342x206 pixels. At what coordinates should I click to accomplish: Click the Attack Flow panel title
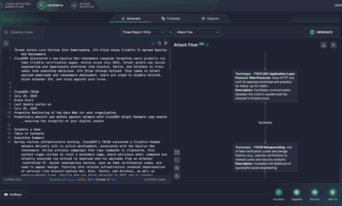point(185,45)
